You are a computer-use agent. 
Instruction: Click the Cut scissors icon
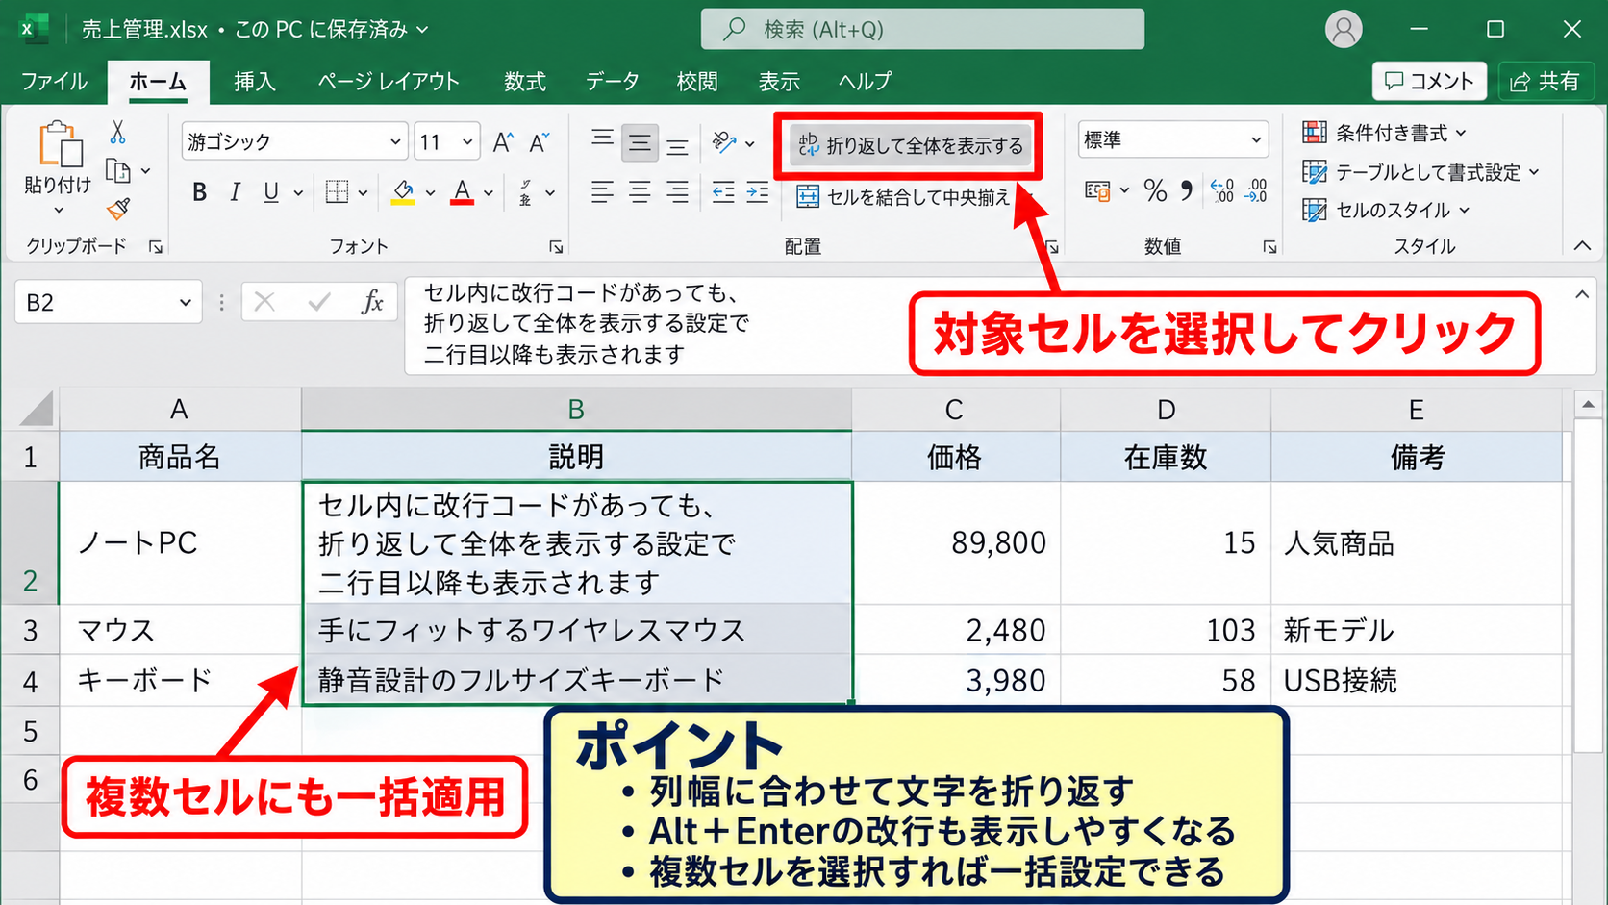tap(117, 133)
